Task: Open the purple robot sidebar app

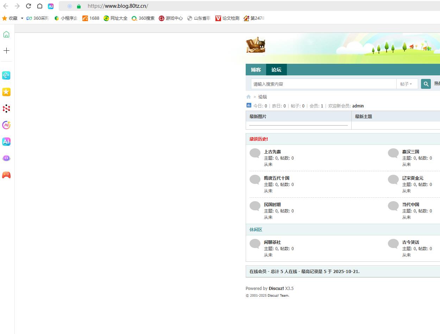Action: (6, 158)
